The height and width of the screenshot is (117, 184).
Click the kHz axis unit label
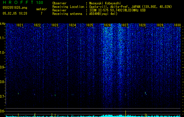click(3, 24)
